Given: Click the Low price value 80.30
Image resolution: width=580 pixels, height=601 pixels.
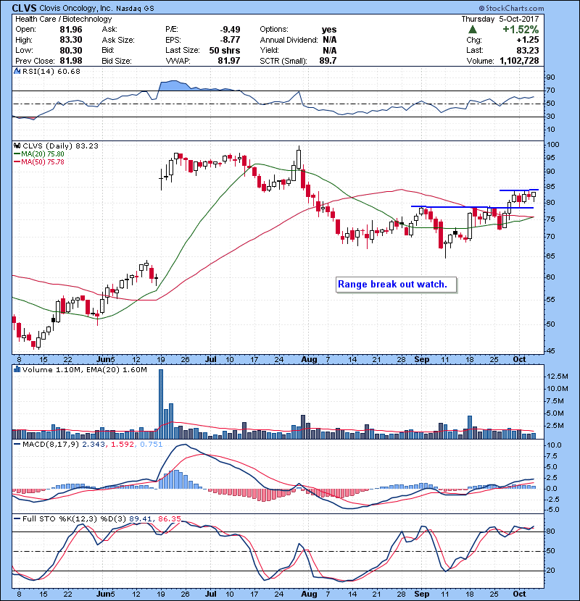Looking at the screenshot, I should 71,50.
